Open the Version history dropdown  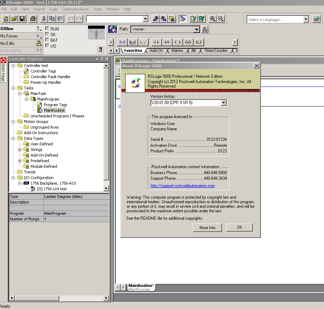[x=223, y=103]
